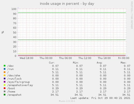Screen dimensions: 134x104
Task: Click the dark green /snapshot line near 34 percent
Action: (x=72, y=40)
